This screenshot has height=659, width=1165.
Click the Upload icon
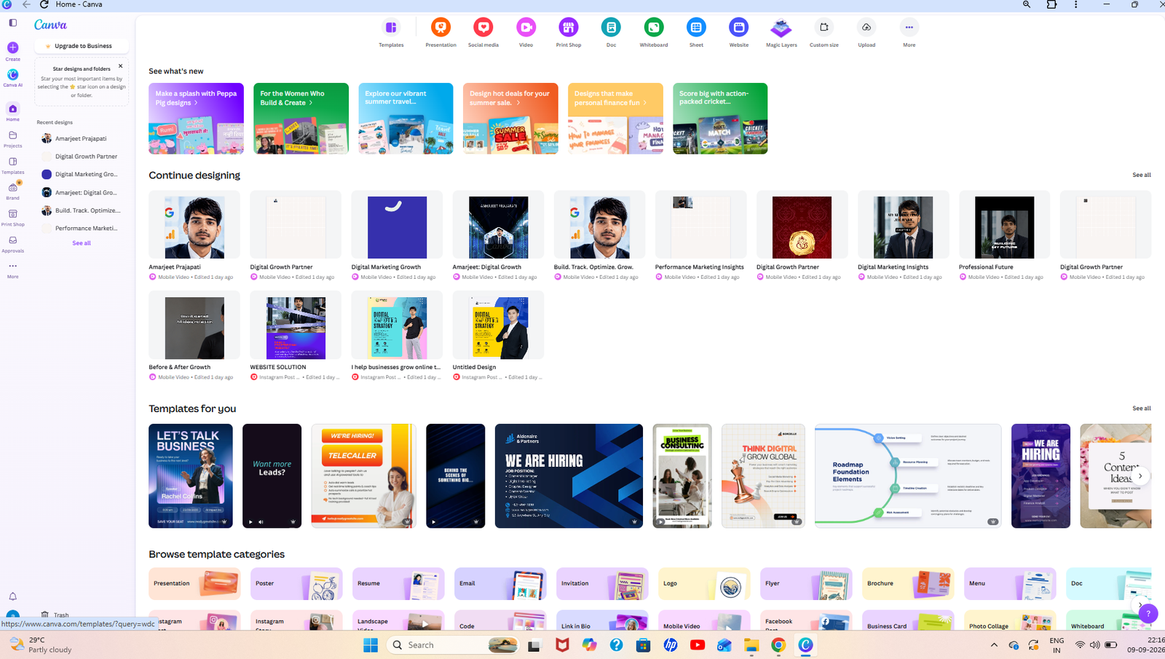click(x=866, y=28)
